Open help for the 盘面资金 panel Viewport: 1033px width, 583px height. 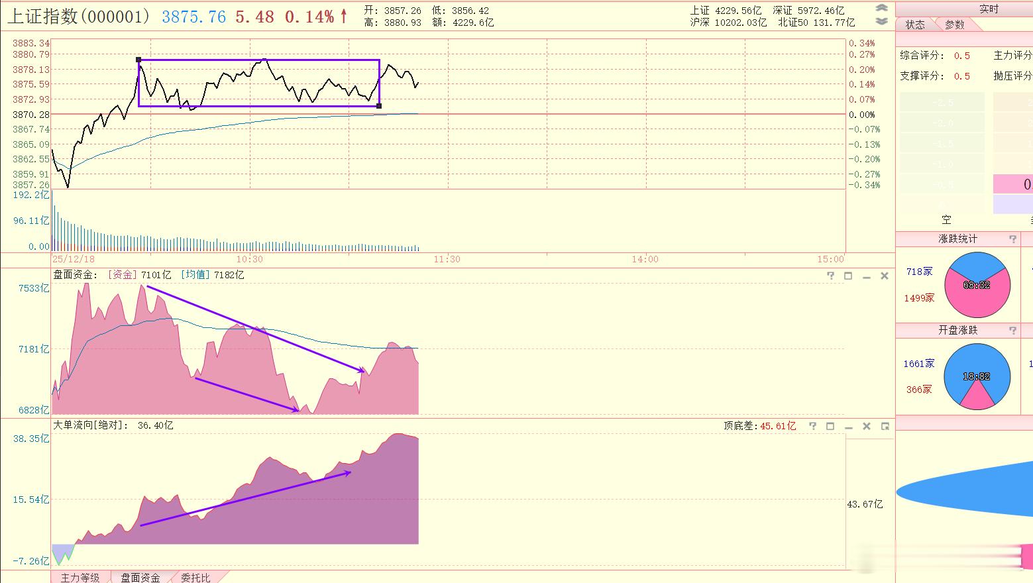(x=830, y=276)
